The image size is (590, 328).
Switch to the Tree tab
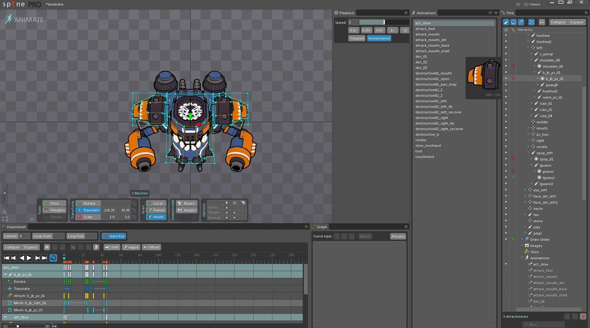pyautogui.click(x=508, y=13)
